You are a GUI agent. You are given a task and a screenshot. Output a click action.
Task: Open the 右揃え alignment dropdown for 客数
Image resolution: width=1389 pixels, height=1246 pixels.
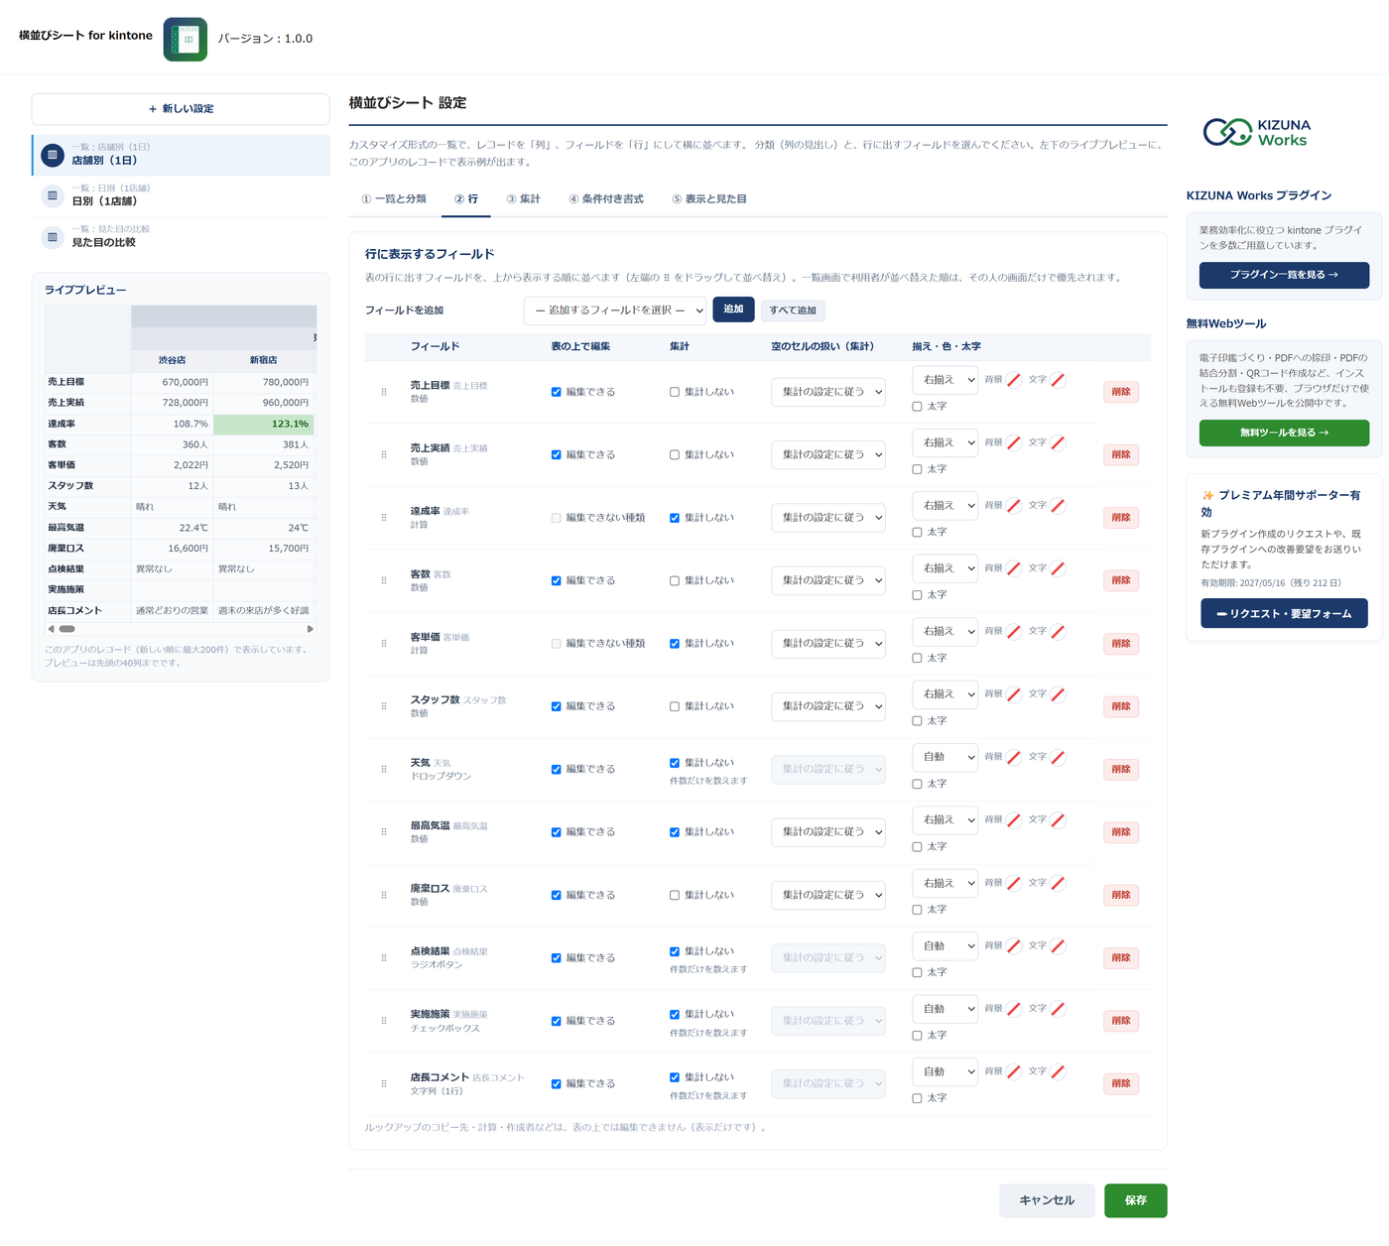click(x=945, y=568)
